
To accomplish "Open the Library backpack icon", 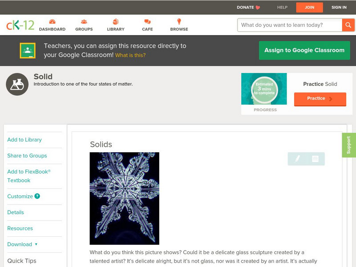I will point(116,21).
